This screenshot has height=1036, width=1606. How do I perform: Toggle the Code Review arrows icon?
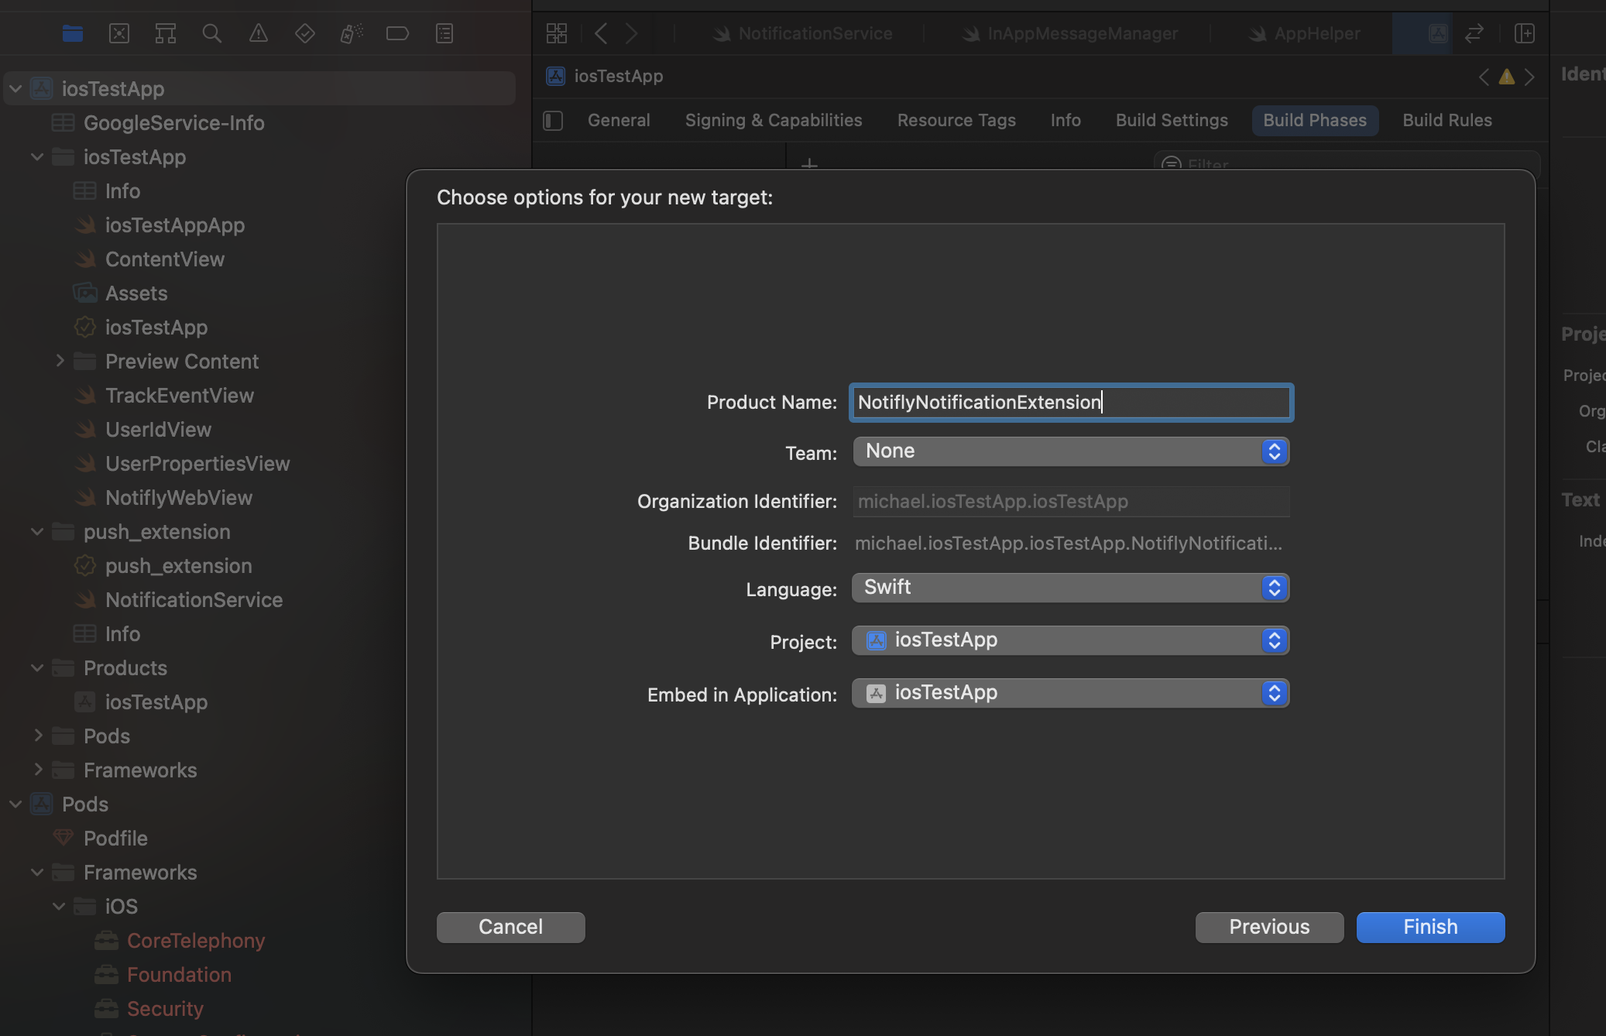click(x=1475, y=33)
